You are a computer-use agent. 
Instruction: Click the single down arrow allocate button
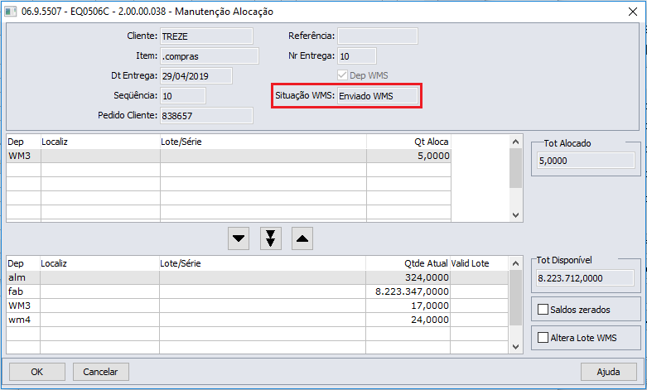[x=239, y=238]
